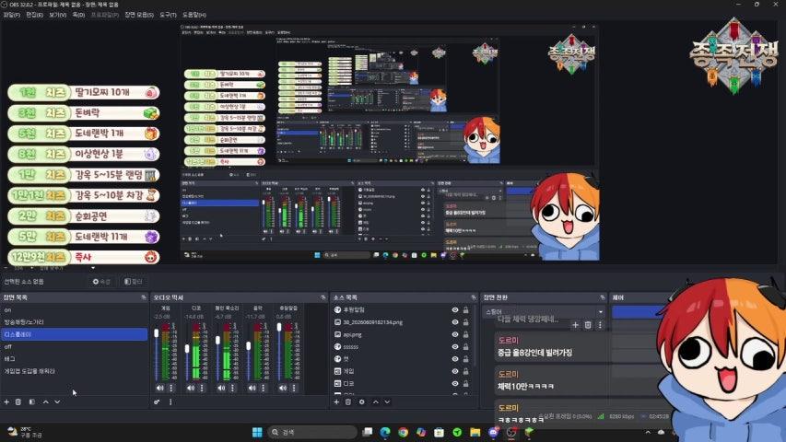Open the Windows Start menu
This screenshot has width=786, height=442.
point(257,432)
